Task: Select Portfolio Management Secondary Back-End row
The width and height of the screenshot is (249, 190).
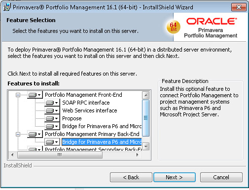Action: click(93, 149)
